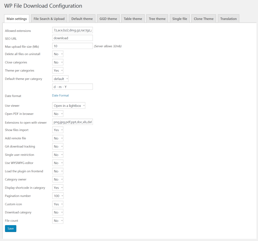258x241 pixels.
Task: Open the Add remote file dropdown
Action: [x=58, y=138]
